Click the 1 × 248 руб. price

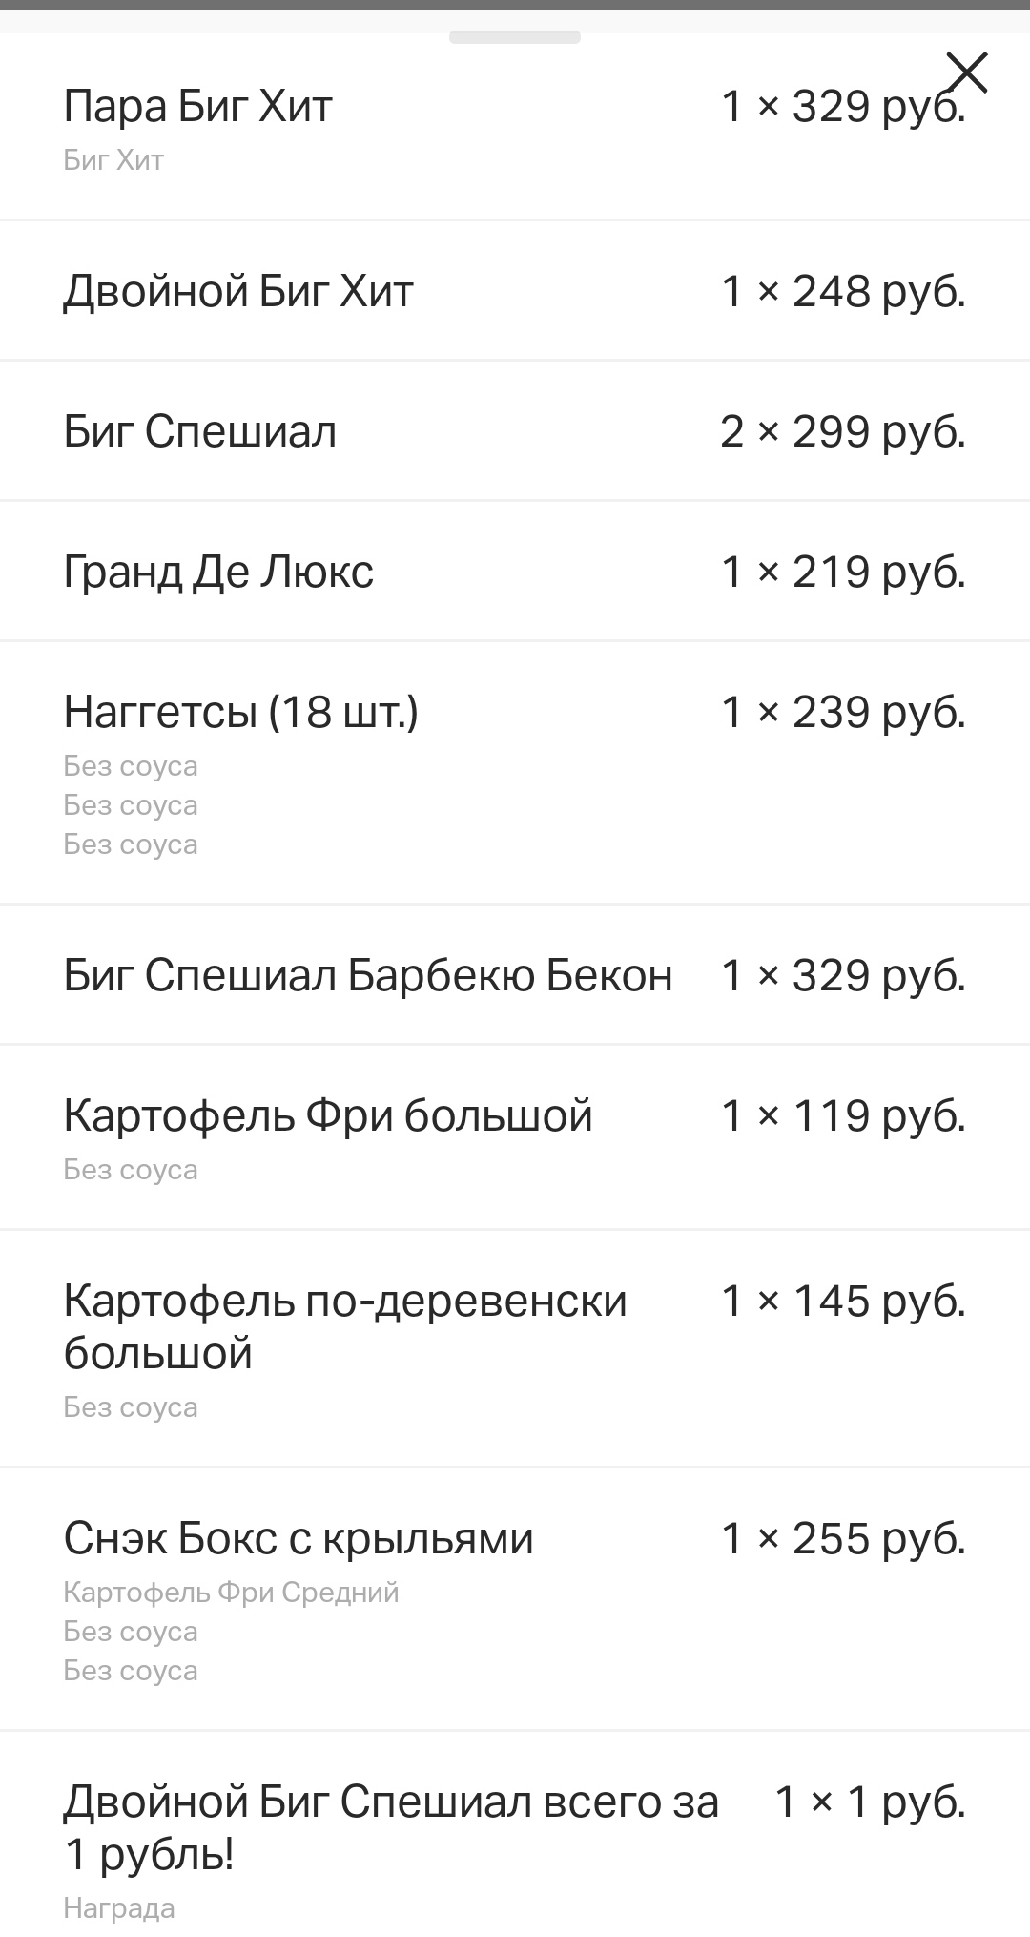coord(843,292)
